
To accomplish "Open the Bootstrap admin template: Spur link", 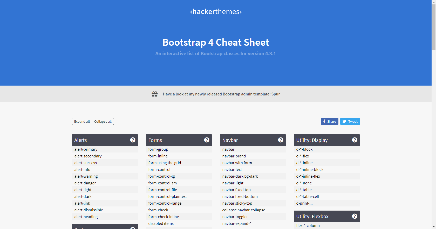I will tap(251, 94).
